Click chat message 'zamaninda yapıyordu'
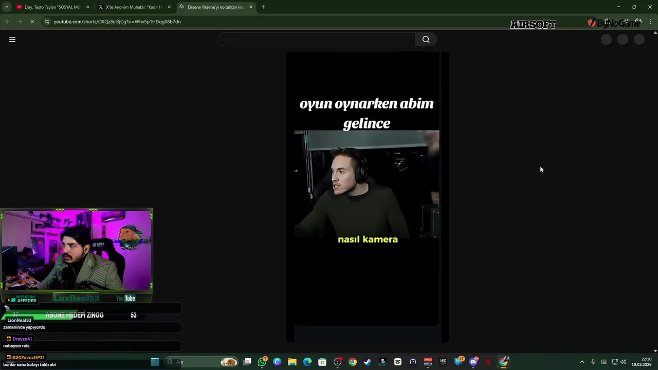 pos(24,327)
